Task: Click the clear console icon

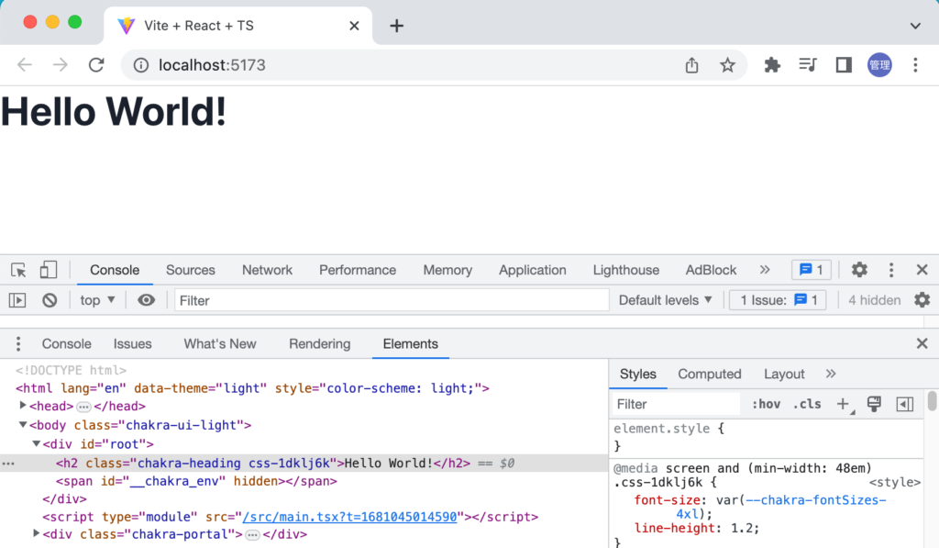Action: tap(50, 300)
